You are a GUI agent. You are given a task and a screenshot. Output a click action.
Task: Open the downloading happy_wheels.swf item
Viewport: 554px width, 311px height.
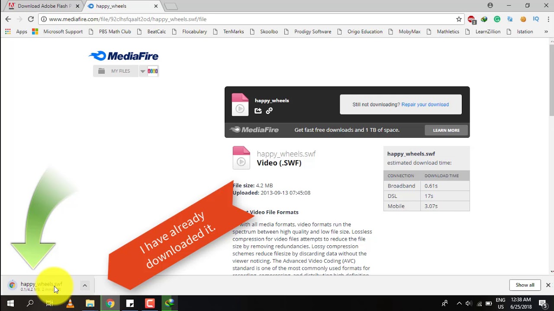tap(41, 286)
